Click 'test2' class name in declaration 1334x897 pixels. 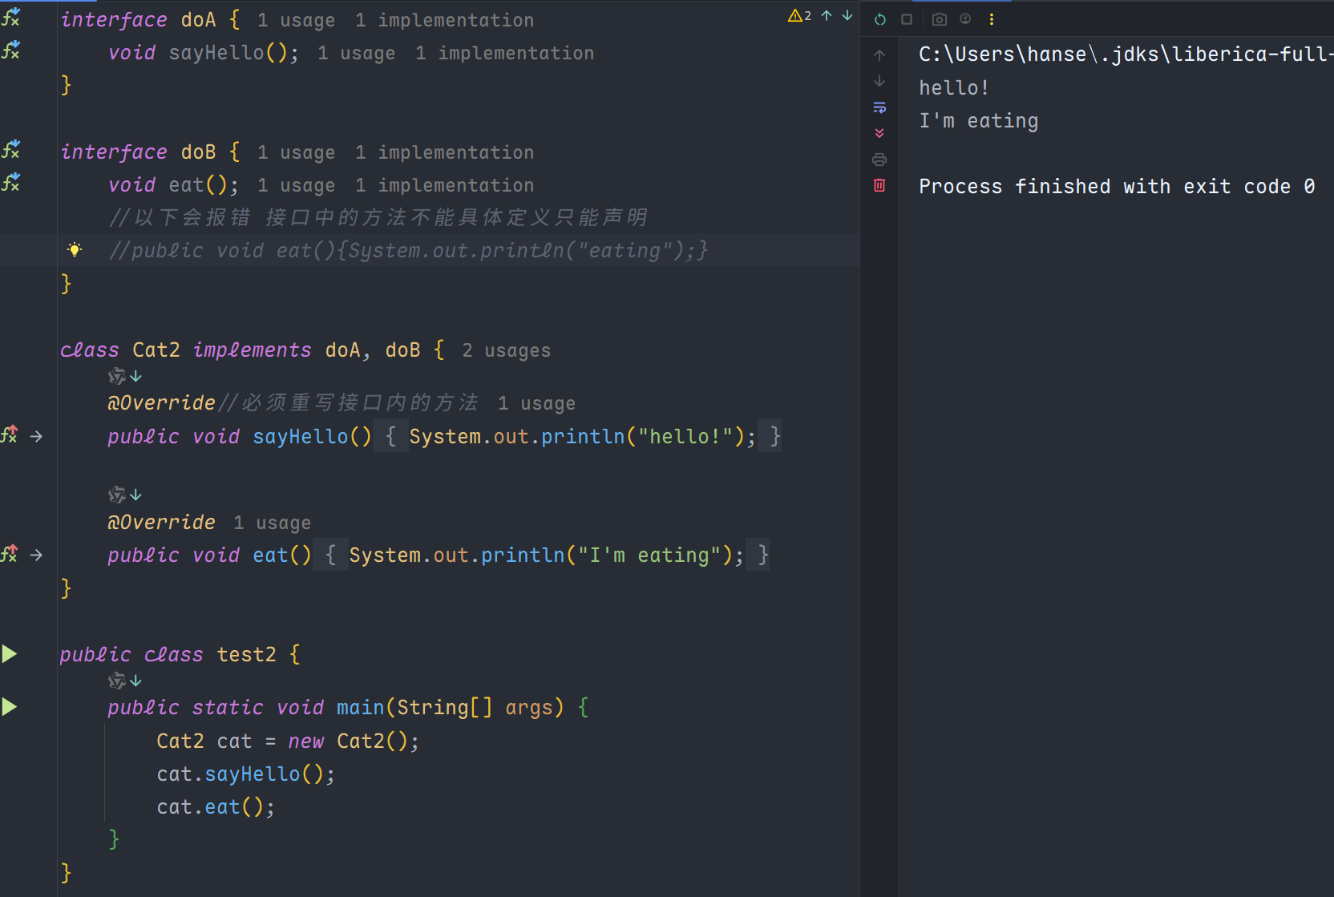246,655
